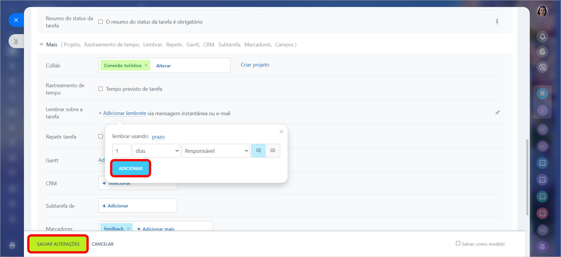Pin the reminder field row
Image resolution: width=561 pixels, height=257 pixels.
click(x=497, y=113)
